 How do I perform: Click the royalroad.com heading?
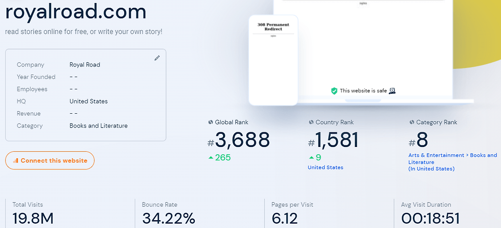pyautogui.click(x=76, y=12)
